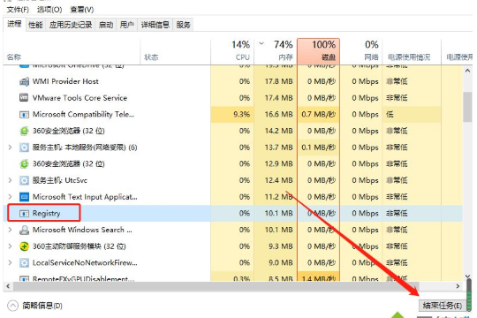Screen dimensions: 477x318
Task: Click the horizontal scrollbar left arrow
Action: [8, 286]
